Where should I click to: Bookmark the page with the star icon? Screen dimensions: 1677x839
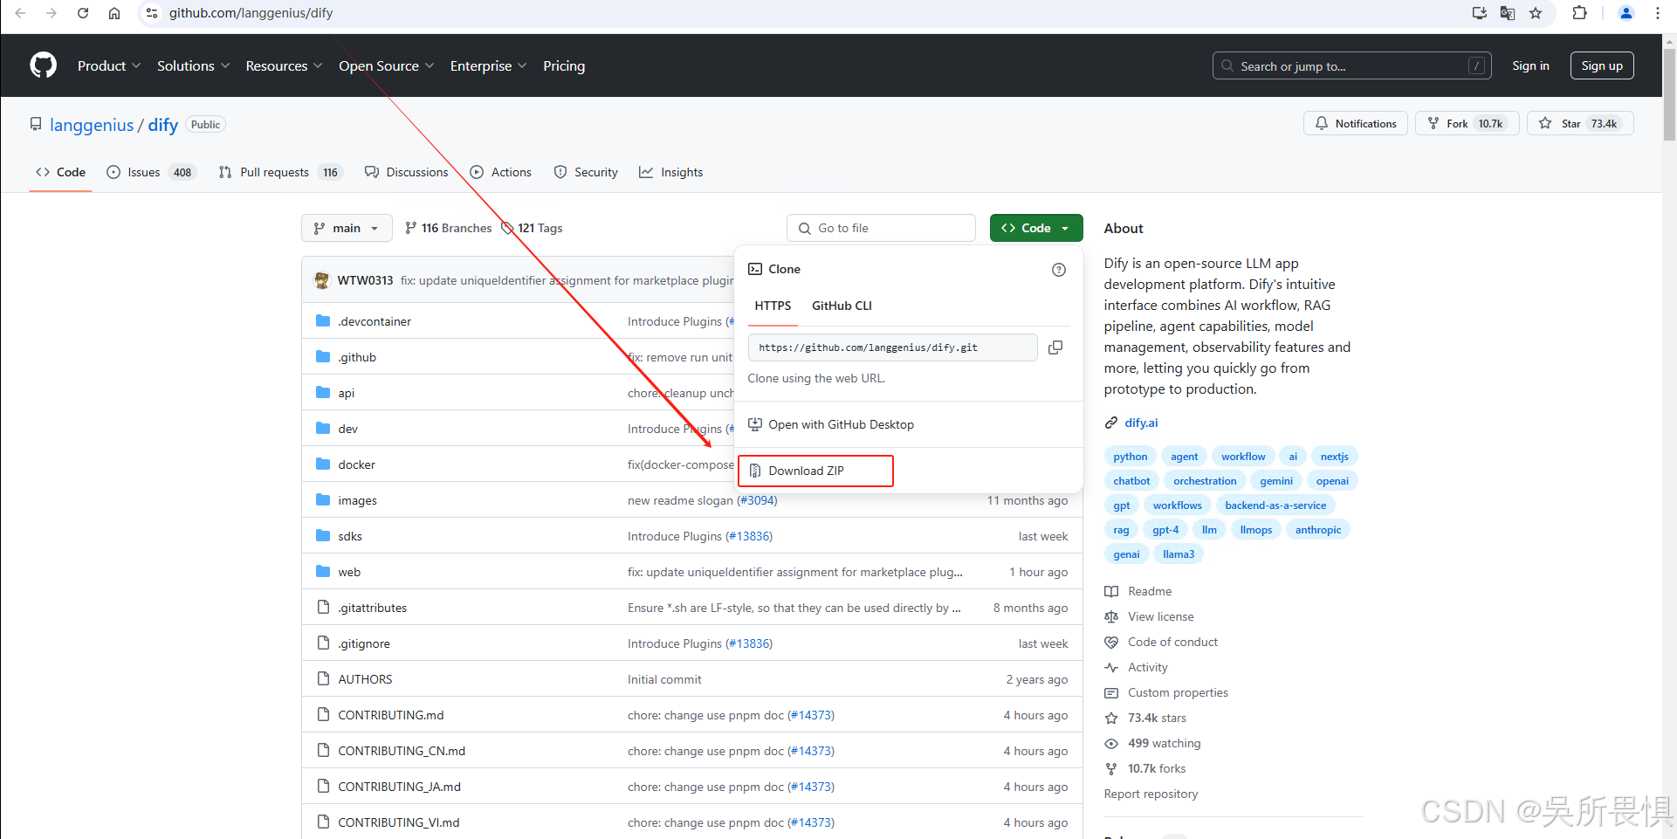click(1536, 13)
